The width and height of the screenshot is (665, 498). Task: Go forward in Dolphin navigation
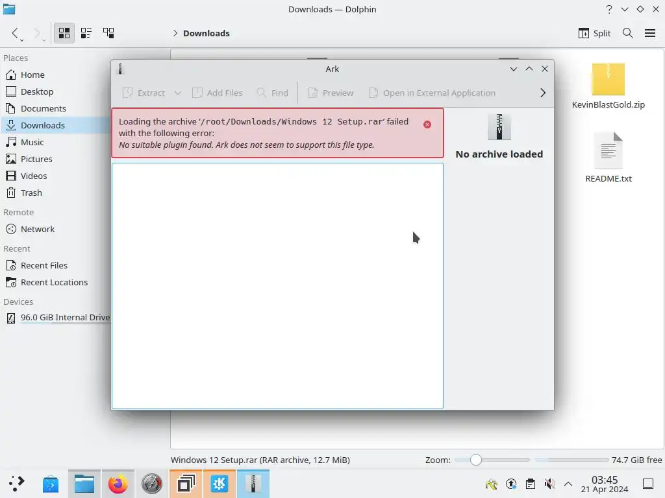click(36, 33)
